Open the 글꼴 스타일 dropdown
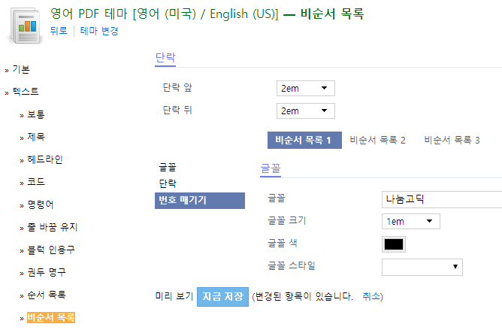This screenshot has height=330, width=502. [x=422, y=267]
